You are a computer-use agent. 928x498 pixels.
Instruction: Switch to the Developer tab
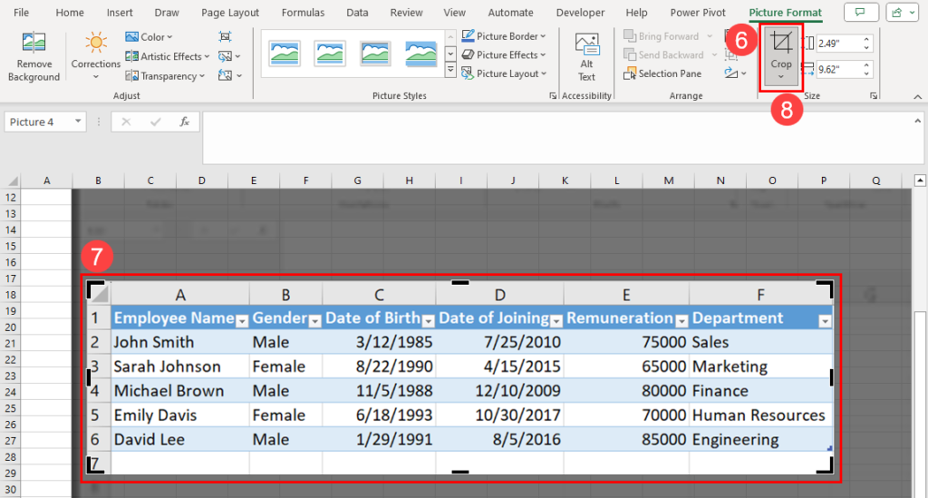(580, 13)
